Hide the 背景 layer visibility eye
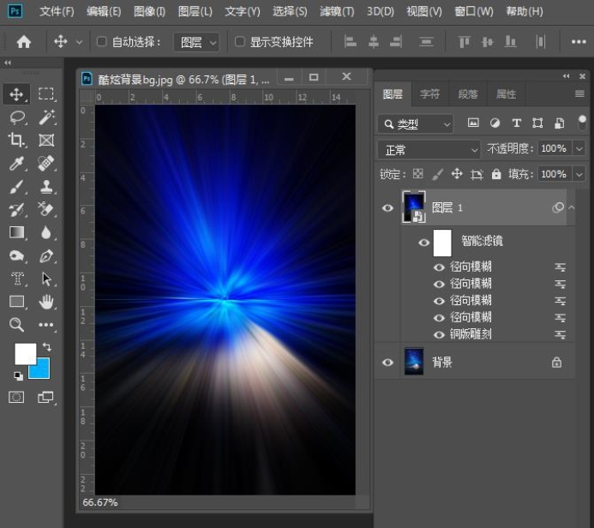Viewport: 594px width, 528px height. click(x=387, y=363)
